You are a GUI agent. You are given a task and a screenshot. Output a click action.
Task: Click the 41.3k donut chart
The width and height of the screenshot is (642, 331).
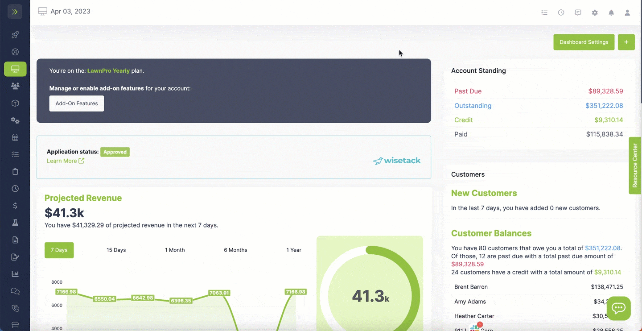pyautogui.click(x=370, y=296)
